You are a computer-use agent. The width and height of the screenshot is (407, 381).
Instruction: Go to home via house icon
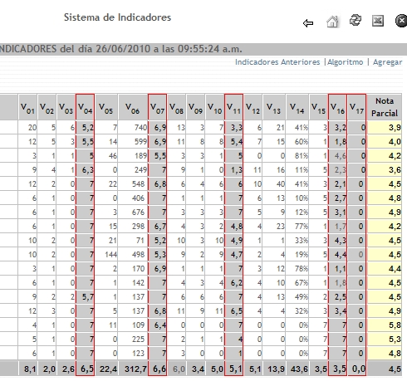[x=332, y=22]
